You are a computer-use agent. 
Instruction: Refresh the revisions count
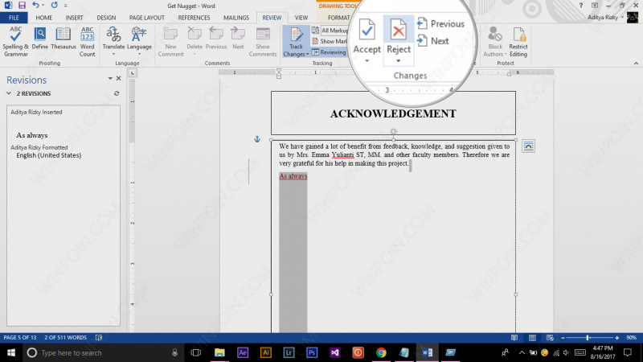click(x=117, y=93)
